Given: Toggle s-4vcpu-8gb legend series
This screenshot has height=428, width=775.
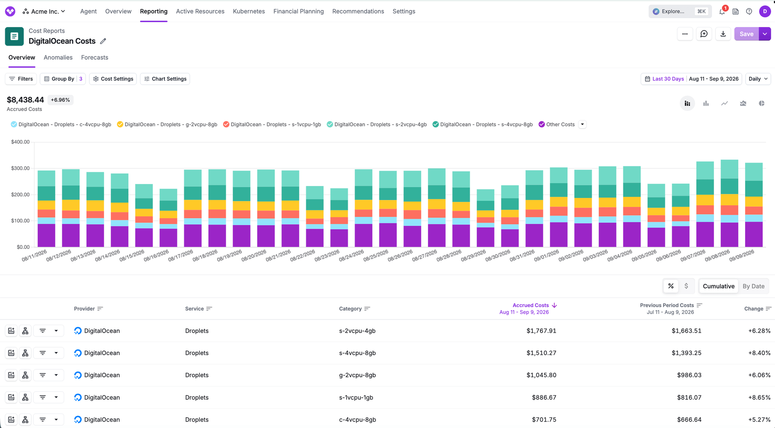Looking at the screenshot, I should [x=482, y=124].
